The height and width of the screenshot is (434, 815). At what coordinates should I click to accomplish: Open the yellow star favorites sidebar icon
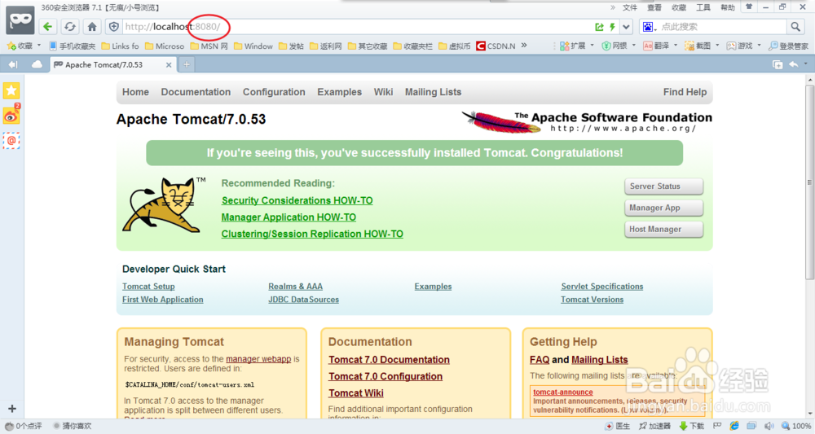11,90
